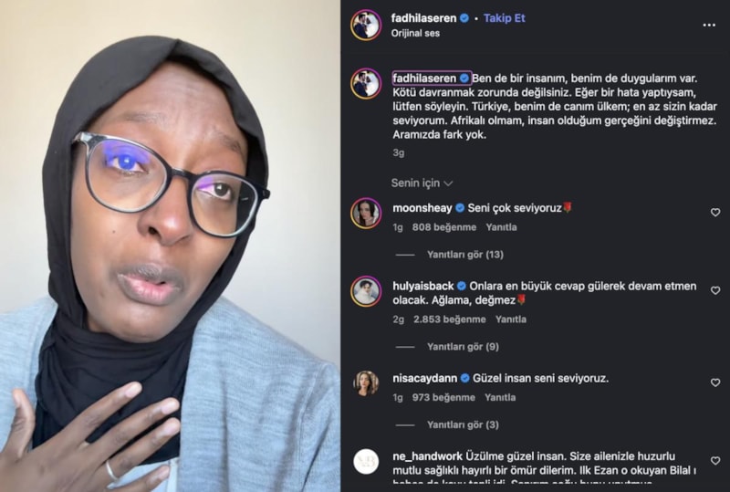Follow the account with 'Takip Et'
730x492 pixels.
coord(505,18)
